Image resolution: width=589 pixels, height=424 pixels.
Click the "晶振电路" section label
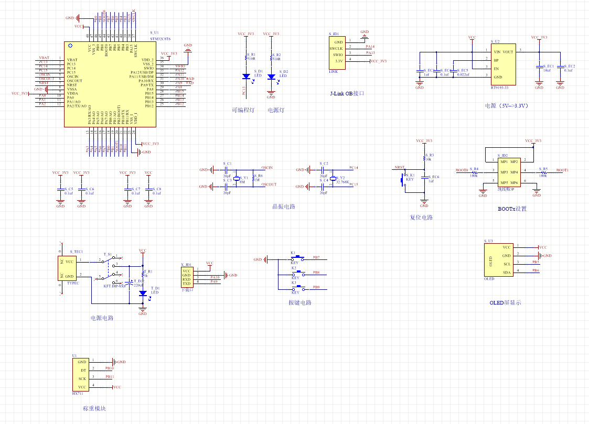(283, 206)
